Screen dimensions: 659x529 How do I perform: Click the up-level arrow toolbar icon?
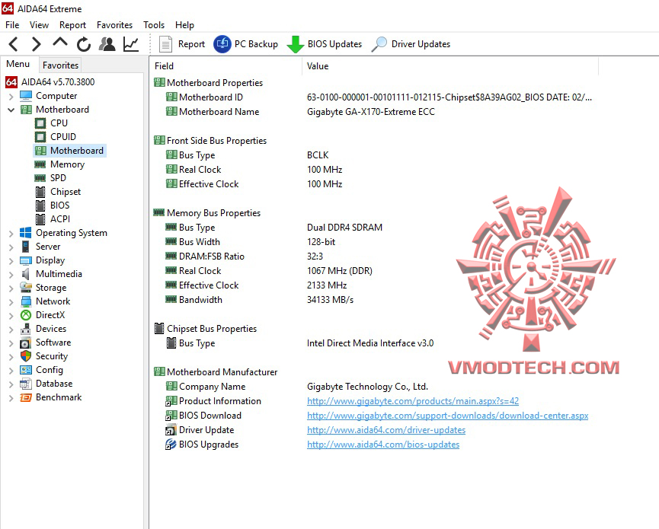pyautogui.click(x=60, y=43)
